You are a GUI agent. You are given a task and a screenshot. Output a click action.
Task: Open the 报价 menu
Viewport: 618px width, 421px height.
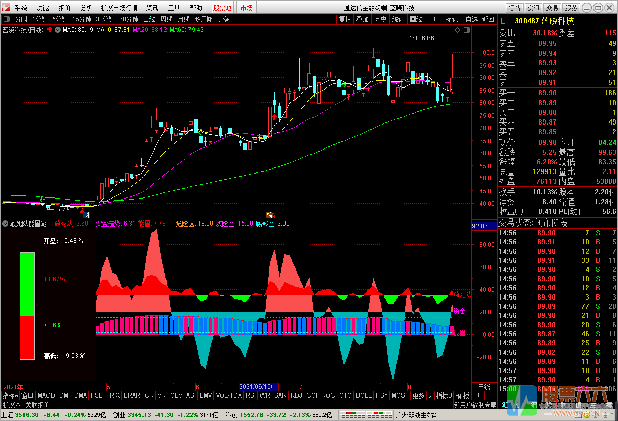[65, 8]
